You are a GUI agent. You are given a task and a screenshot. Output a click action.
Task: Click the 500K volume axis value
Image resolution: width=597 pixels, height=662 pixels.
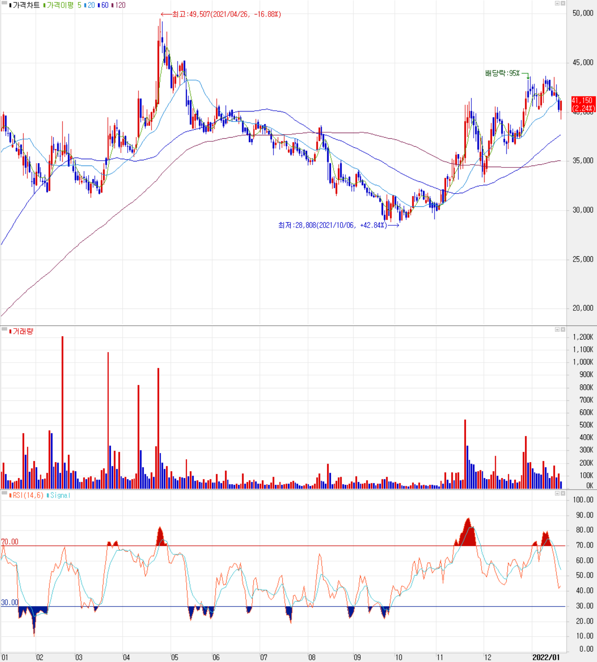(x=586, y=425)
